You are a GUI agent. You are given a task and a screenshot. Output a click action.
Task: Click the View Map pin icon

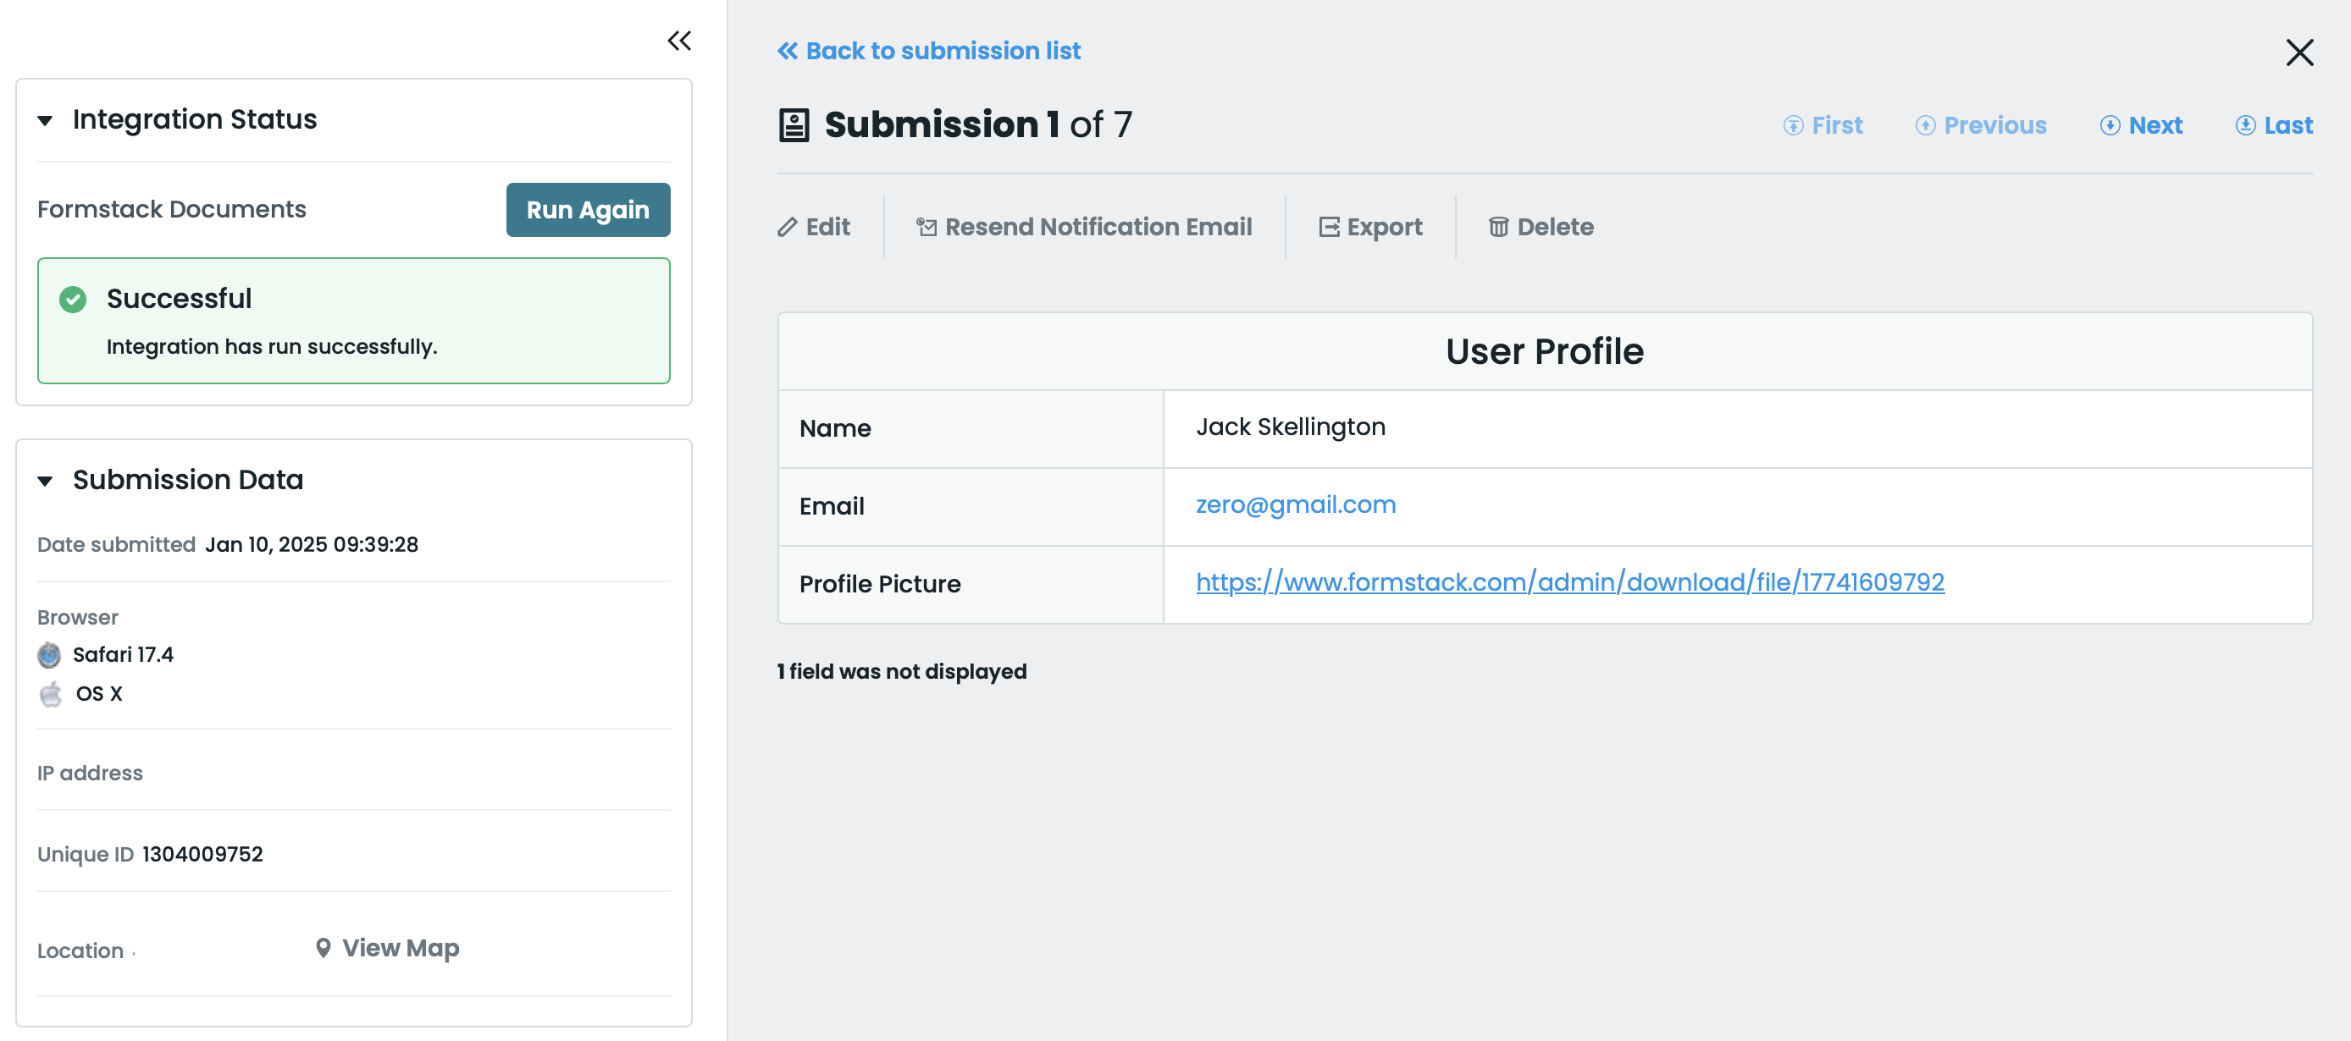[x=323, y=948]
